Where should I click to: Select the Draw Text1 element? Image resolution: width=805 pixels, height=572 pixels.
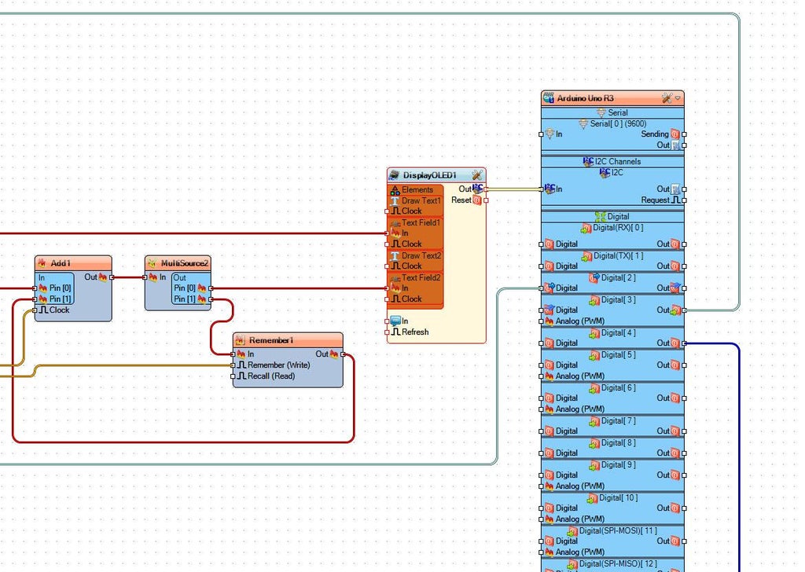(x=415, y=200)
